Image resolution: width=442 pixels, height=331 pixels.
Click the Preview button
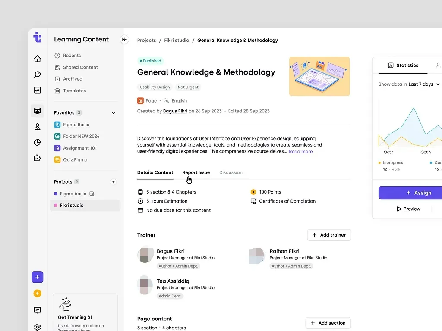tap(408, 209)
